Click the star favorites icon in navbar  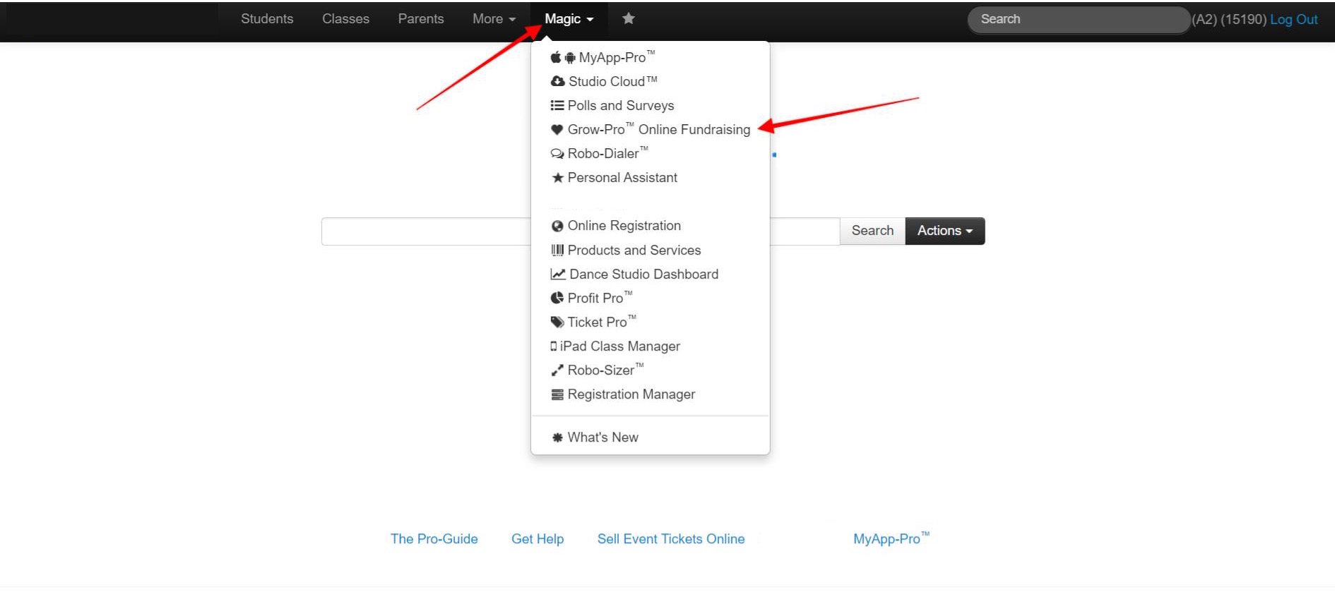pyautogui.click(x=628, y=18)
